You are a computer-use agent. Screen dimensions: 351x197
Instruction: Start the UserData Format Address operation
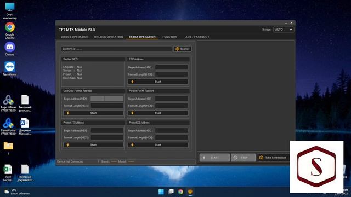pos(93,113)
